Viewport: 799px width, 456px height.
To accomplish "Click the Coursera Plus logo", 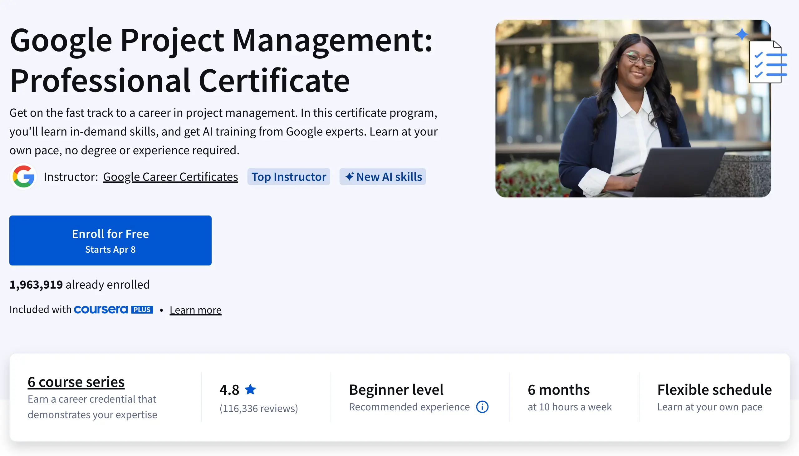I will (x=101, y=310).
